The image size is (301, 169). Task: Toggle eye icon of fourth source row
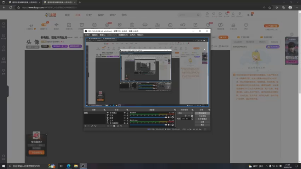coord(125,121)
